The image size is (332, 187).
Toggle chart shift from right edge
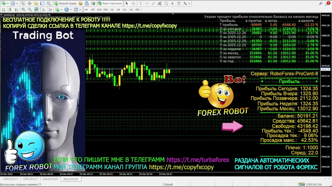point(50,10)
